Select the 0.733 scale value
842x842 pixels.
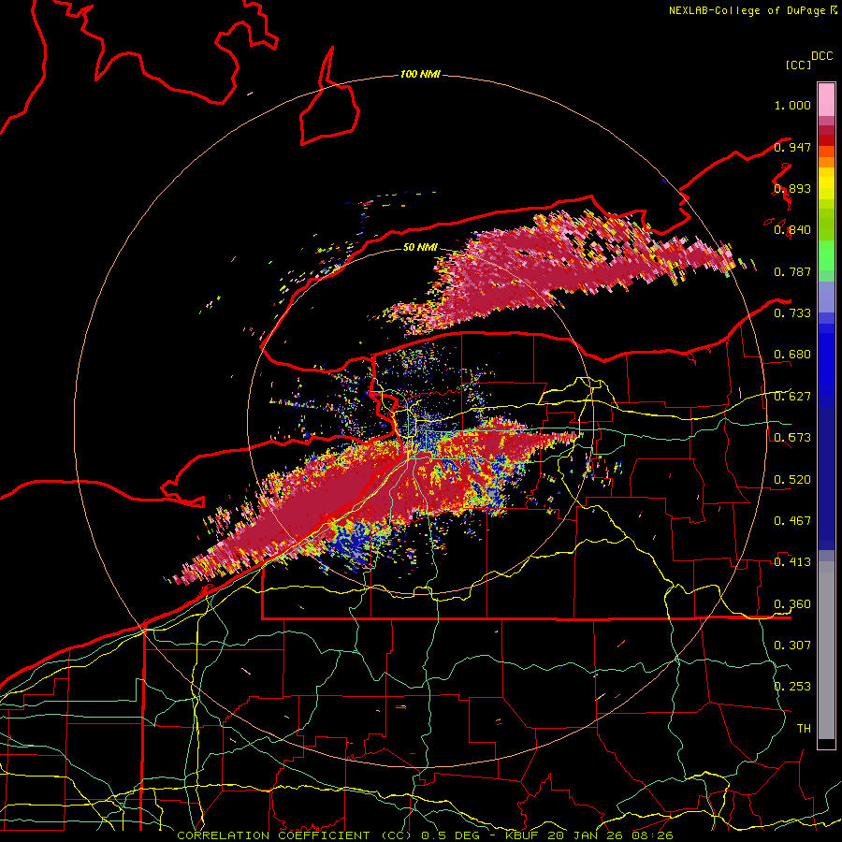pos(792,312)
